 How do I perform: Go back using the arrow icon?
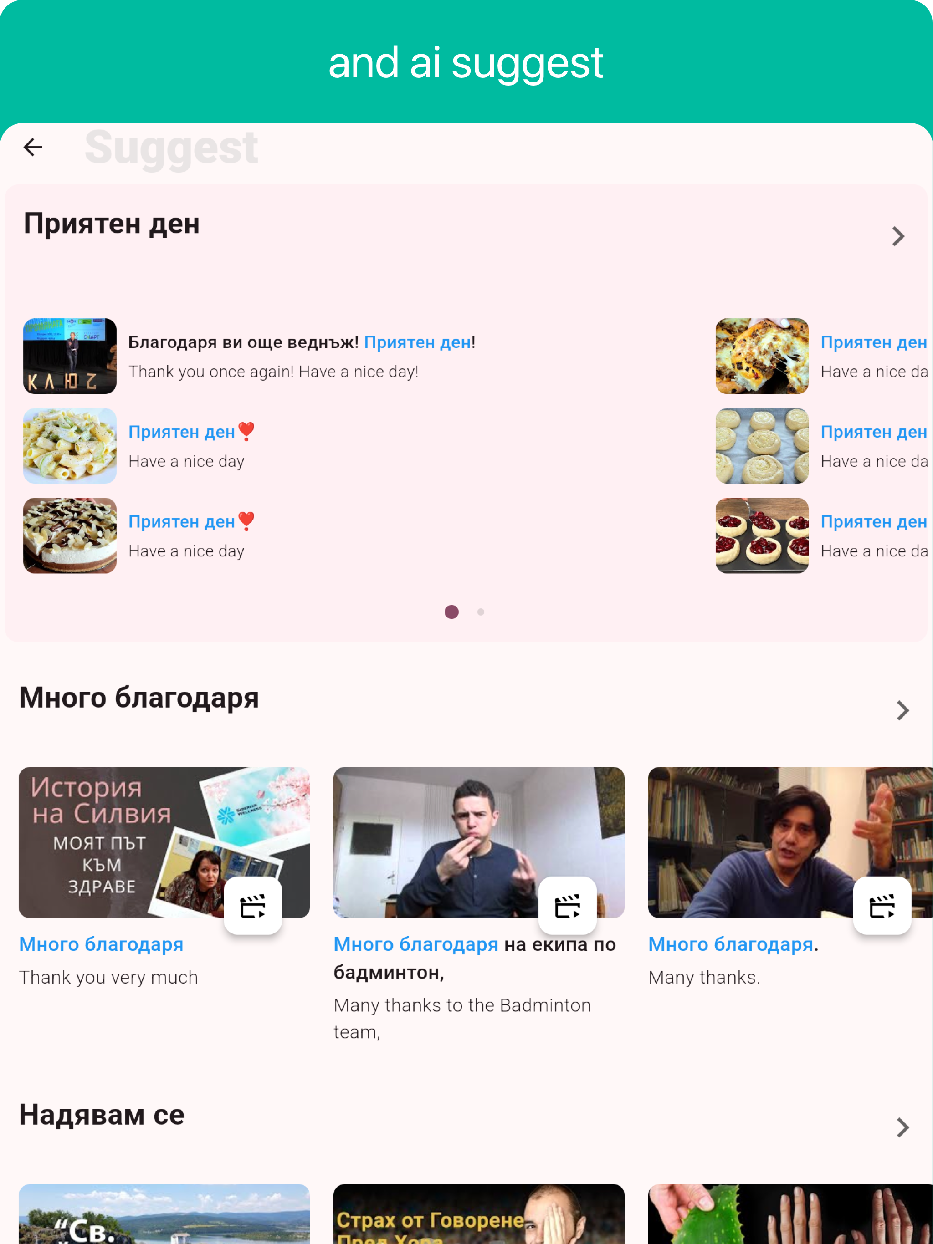pyautogui.click(x=33, y=148)
